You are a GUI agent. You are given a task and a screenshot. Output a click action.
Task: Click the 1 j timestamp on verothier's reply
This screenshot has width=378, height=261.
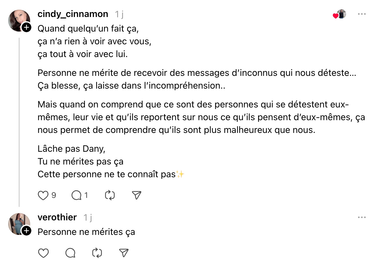click(88, 217)
